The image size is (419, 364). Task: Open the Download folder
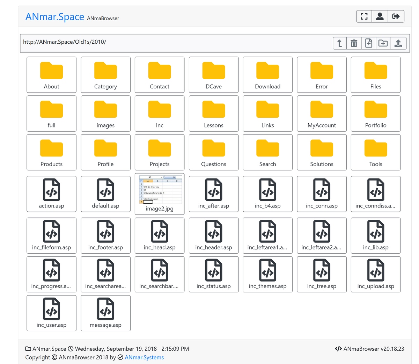[x=267, y=75]
